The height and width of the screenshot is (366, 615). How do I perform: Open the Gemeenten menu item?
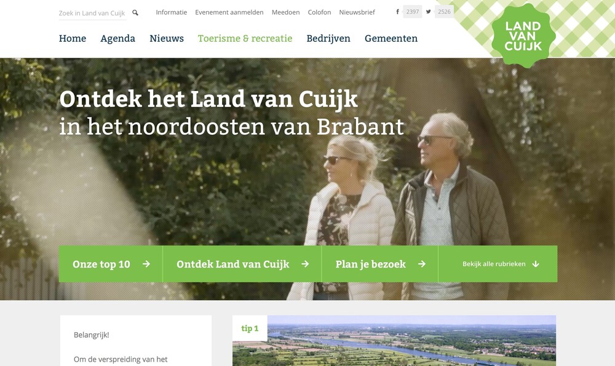pos(391,38)
